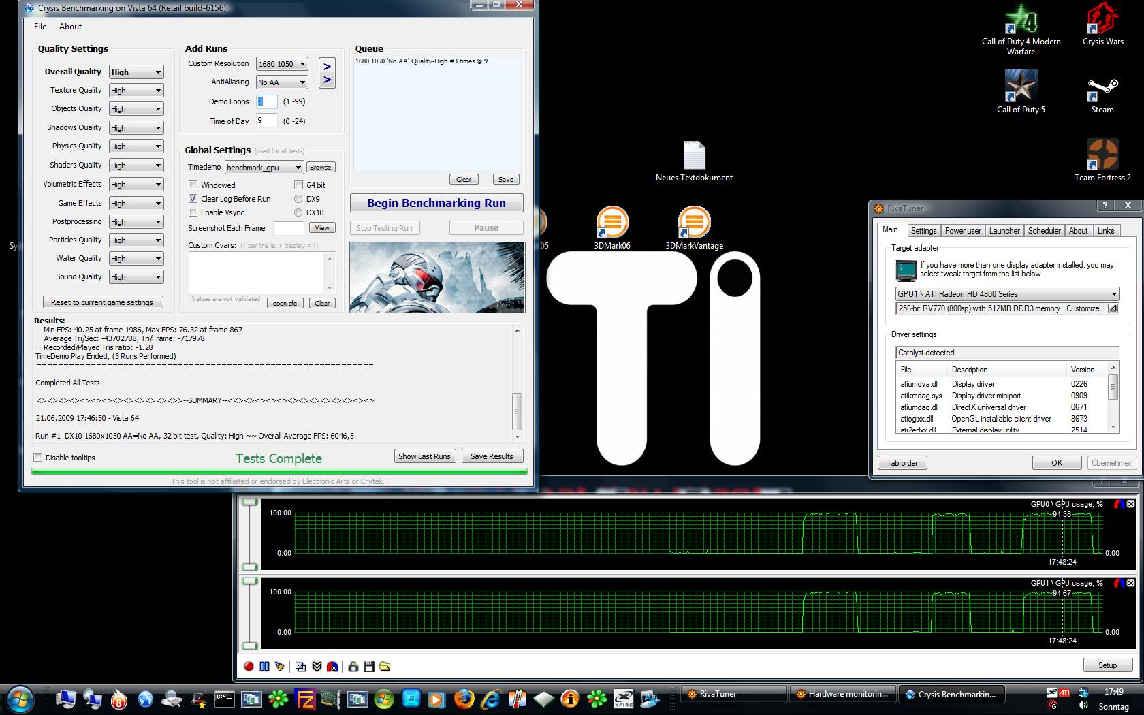Open the Timedemo benchmark_gpu dropdown
The image size is (1144, 715).
(264, 168)
